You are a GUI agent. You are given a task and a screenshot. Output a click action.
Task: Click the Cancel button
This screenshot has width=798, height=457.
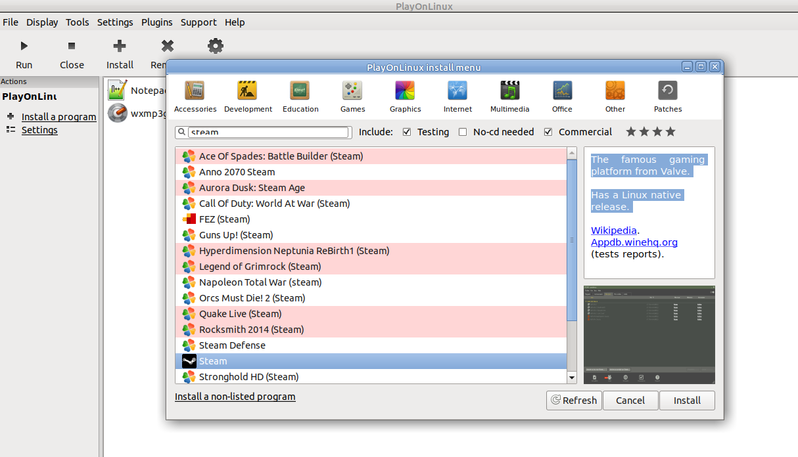[630, 401]
